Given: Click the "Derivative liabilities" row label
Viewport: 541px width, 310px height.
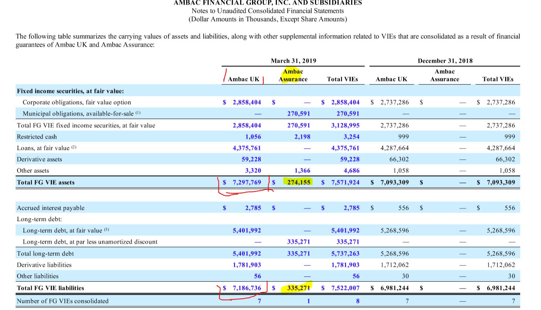Looking at the screenshot, I should 44,265.
